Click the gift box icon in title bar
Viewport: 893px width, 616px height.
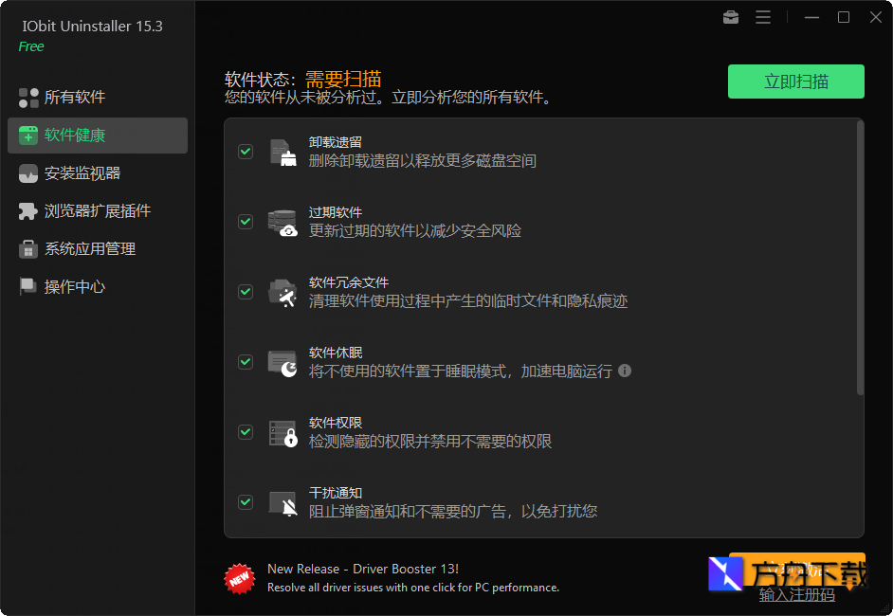pos(730,17)
